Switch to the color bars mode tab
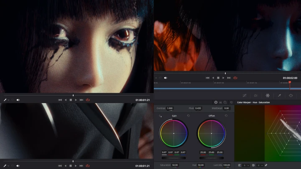Image resolution: width=301 pixels, height=169 pixels. (220, 102)
